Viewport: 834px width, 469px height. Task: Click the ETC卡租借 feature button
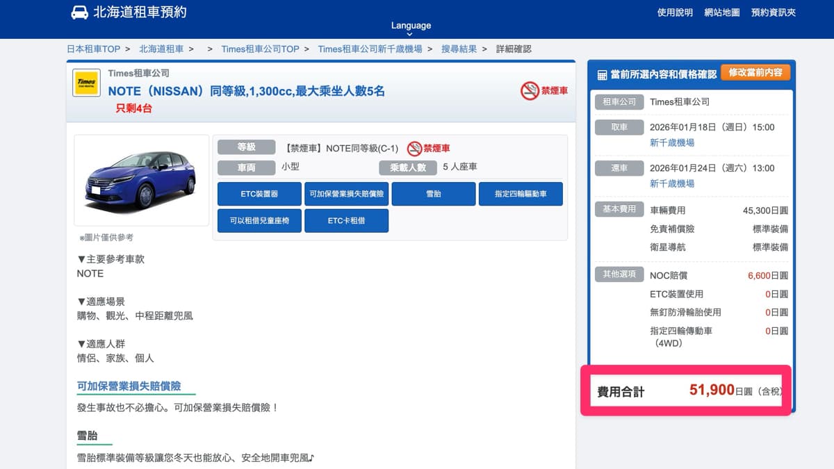pyautogui.click(x=346, y=220)
